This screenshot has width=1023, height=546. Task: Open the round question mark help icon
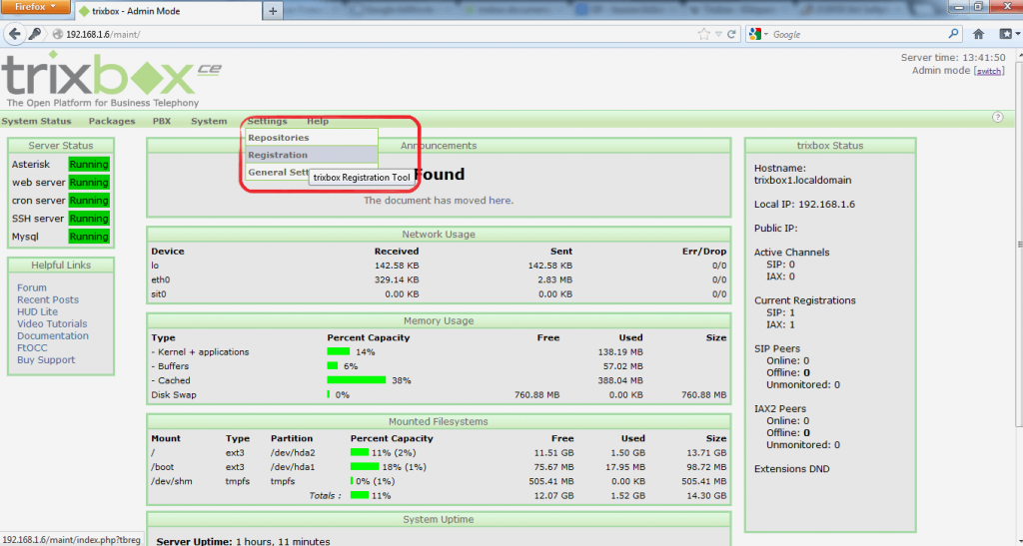[x=998, y=117]
